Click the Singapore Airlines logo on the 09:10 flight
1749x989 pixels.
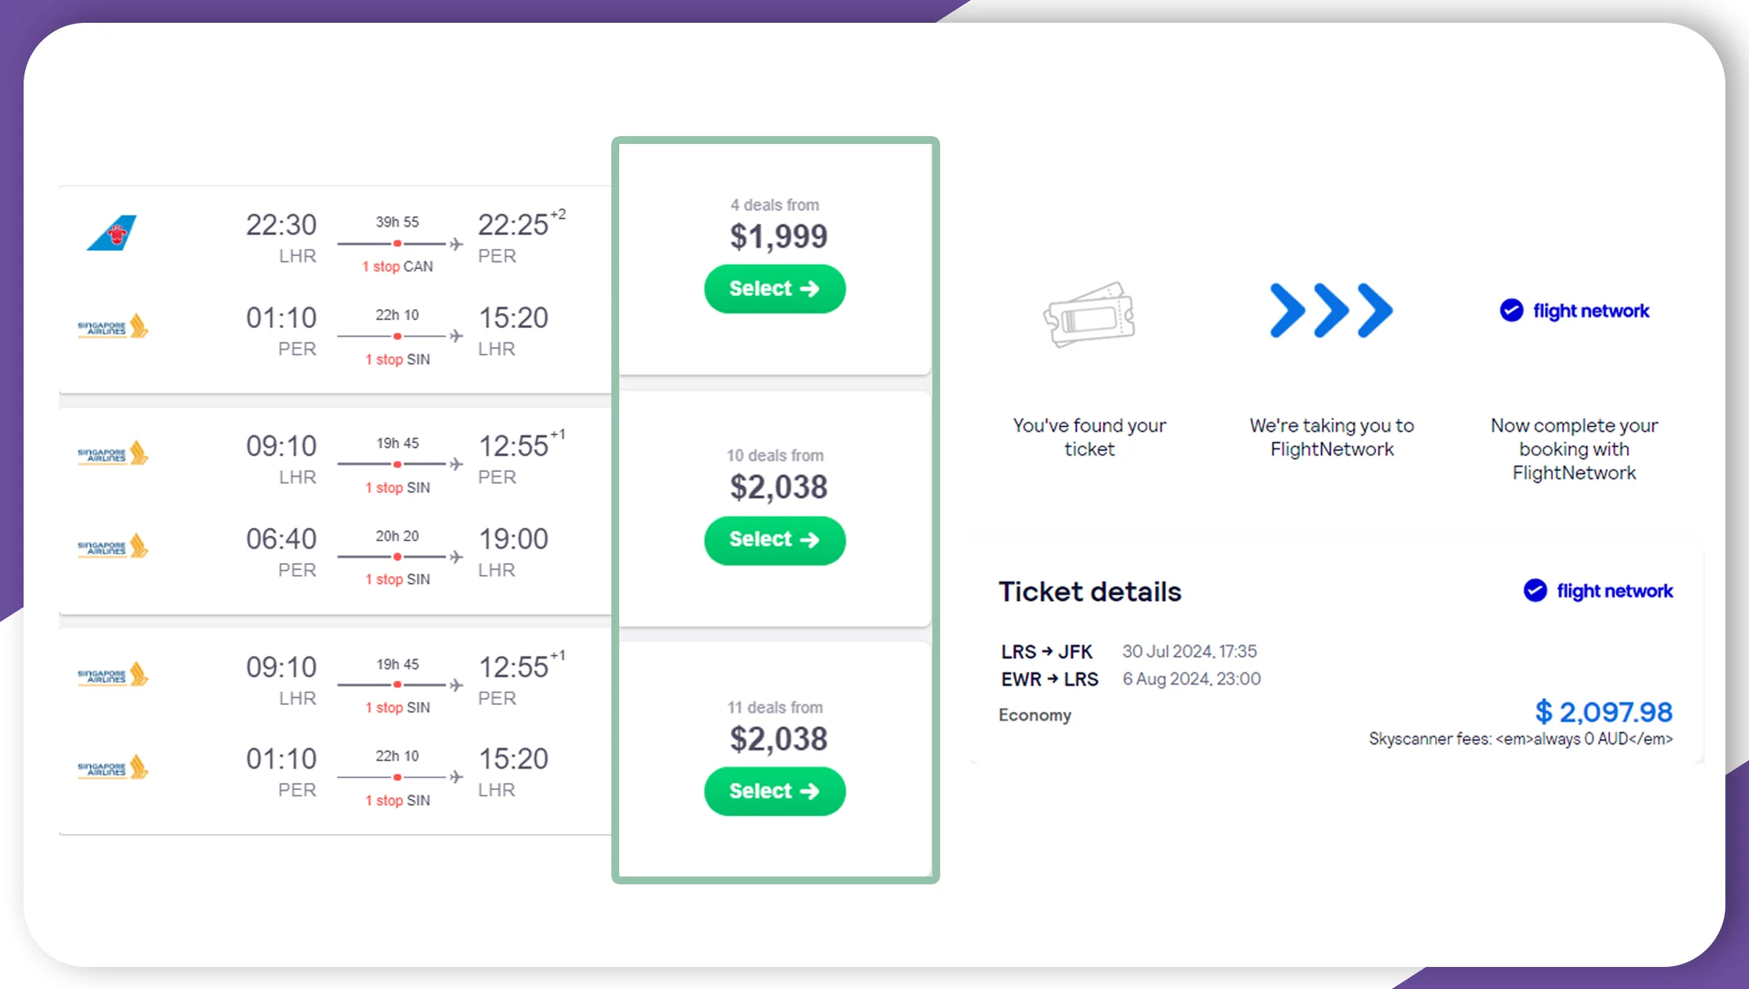[x=113, y=452]
